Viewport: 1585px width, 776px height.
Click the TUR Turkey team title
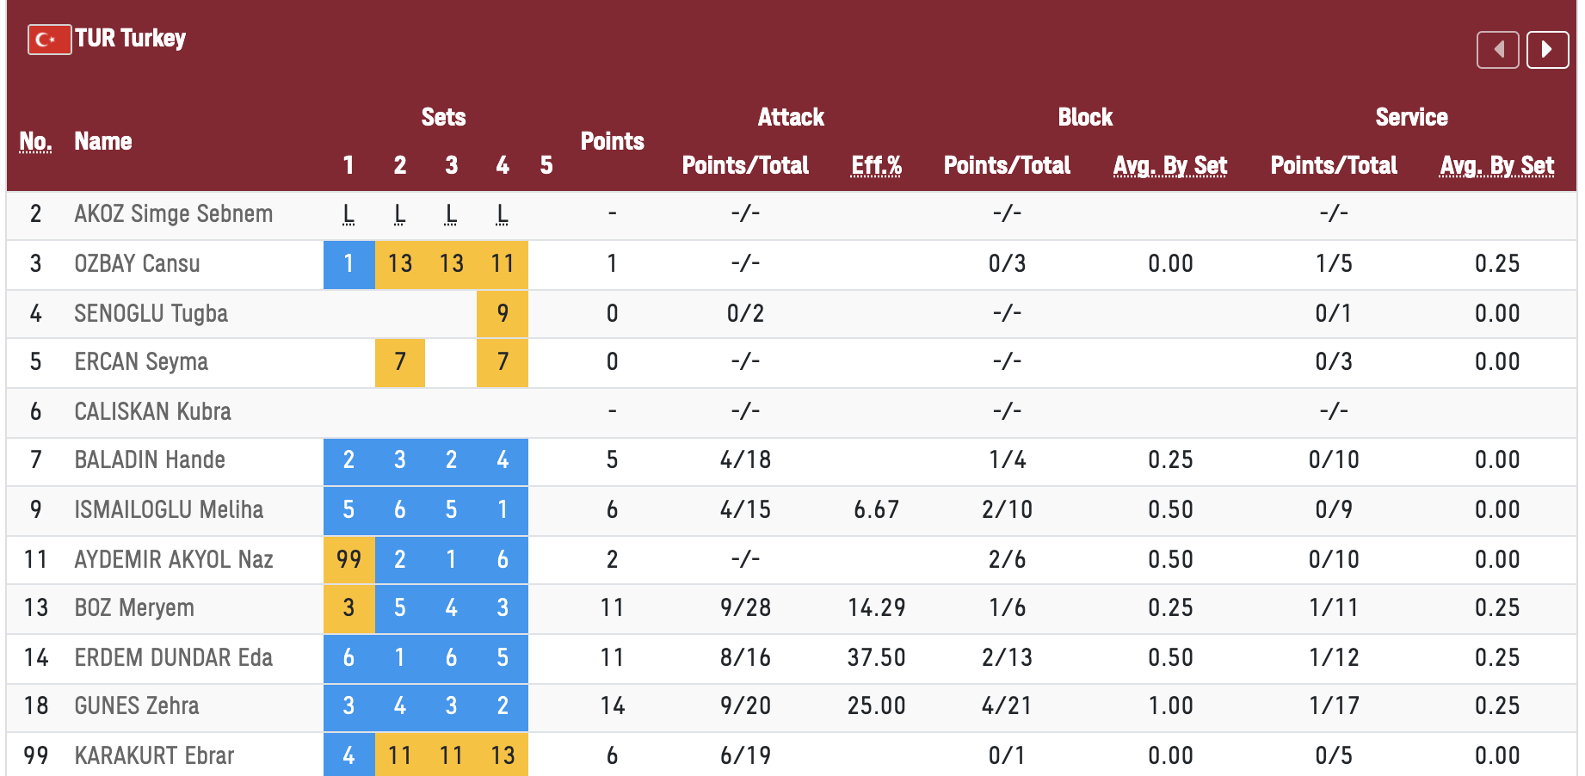tap(130, 39)
